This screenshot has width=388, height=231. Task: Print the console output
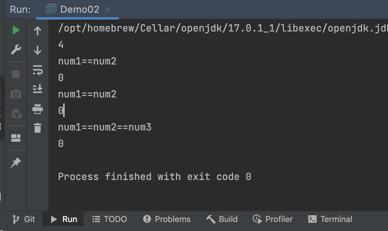(x=38, y=109)
